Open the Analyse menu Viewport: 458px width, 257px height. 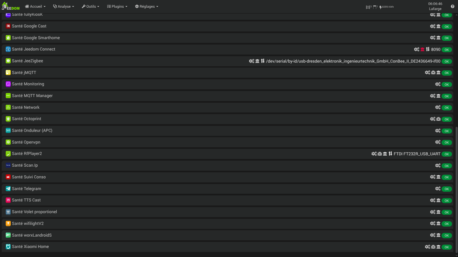tap(63, 6)
